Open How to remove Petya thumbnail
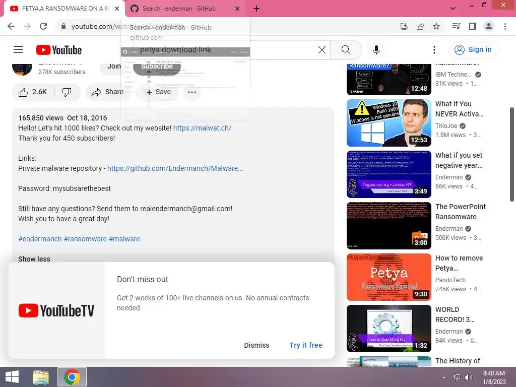Viewport: 516px width, 387px height. pos(389,277)
